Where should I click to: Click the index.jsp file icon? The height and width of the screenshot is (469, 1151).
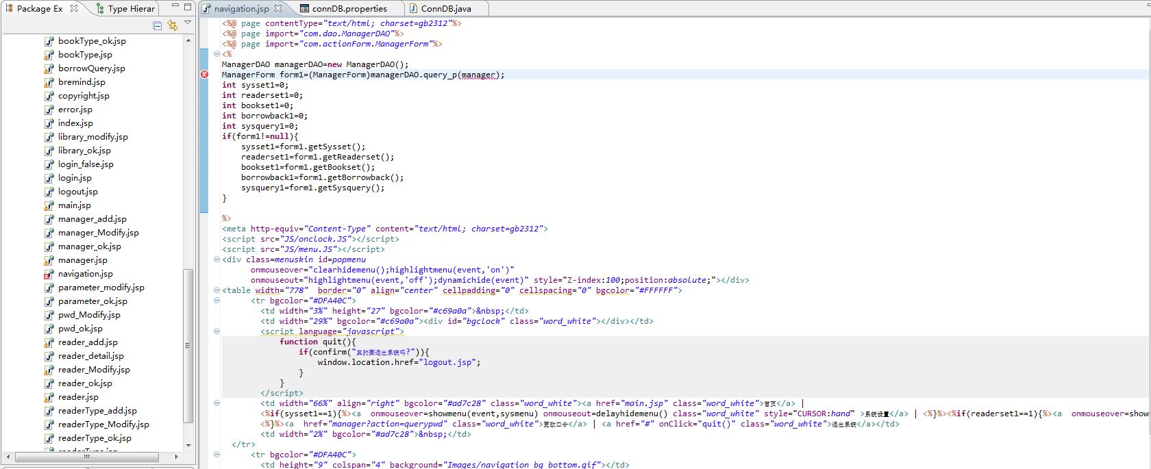pos(49,123)
